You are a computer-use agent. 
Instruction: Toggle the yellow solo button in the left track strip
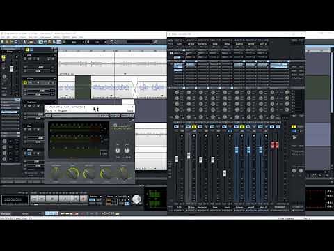3,57
